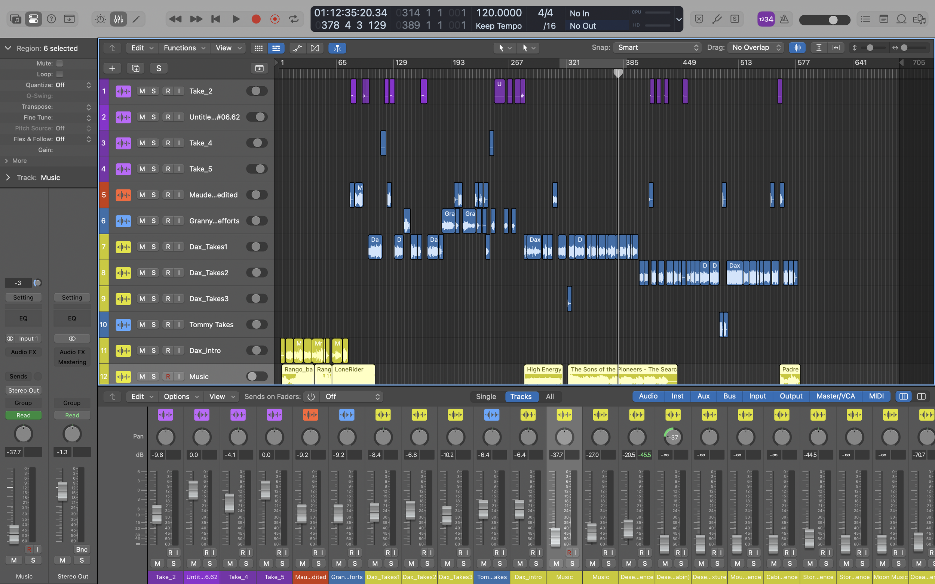The height and width of the screenshot is (584, 935).
Task: Open the Drag No Overlap dropdown
Action: pos(755,47)
